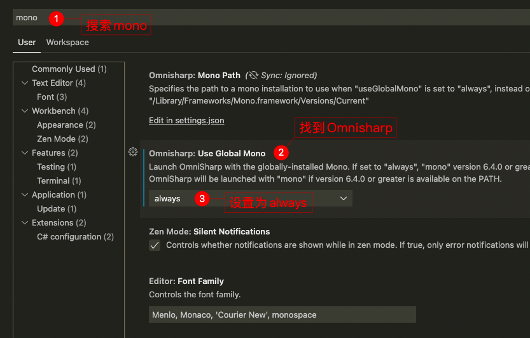Collapse the Text Editor tree section
This screenshot has width=530, height=338.
(25, 83)
